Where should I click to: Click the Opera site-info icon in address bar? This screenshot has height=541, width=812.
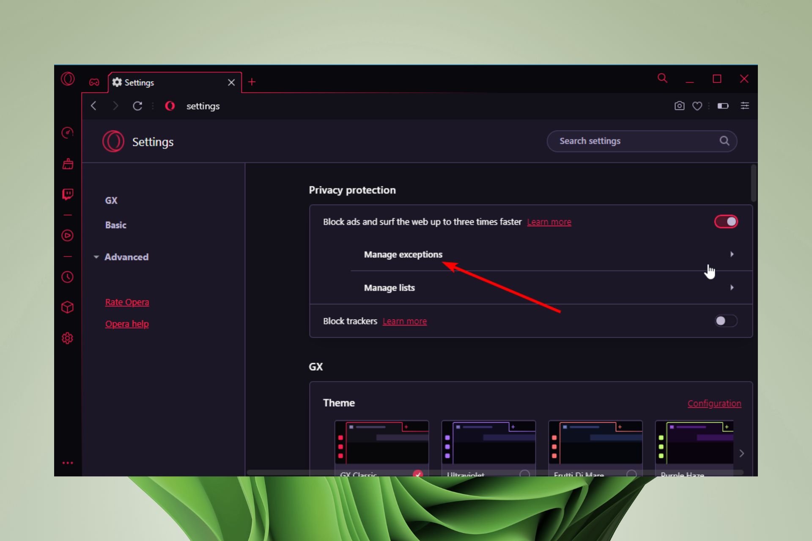pyautogui.click(x=170, y=106)
